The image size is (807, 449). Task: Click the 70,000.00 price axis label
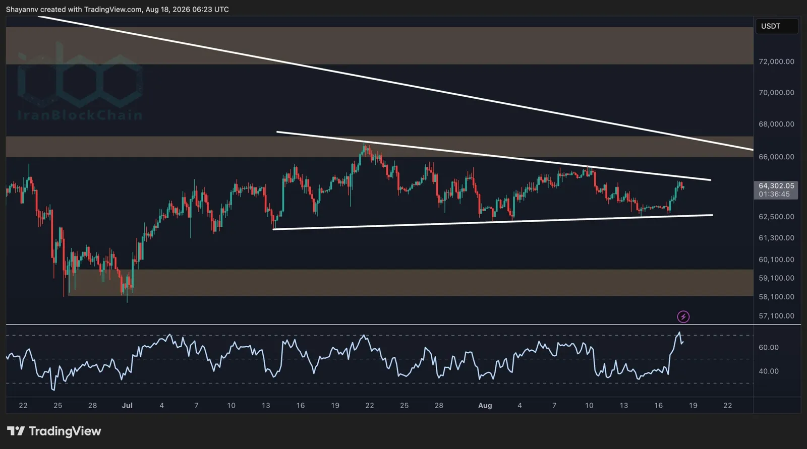coord(776,93)
